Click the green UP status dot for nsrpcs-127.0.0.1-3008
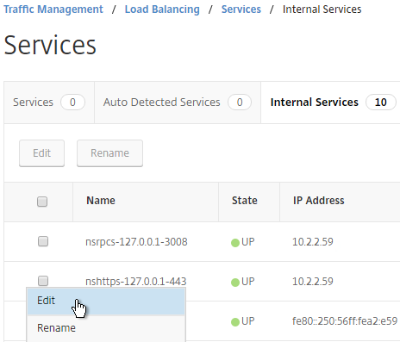 (235, 243)
